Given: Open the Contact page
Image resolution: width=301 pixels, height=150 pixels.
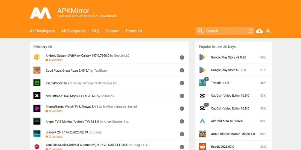Looking at the screenshot, I should [x=112, y=31].
